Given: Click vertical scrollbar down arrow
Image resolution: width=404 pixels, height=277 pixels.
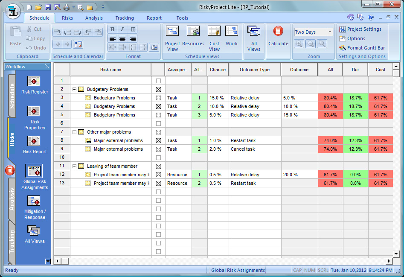Looking at the screenshot, I should click(x=396, y=254).
